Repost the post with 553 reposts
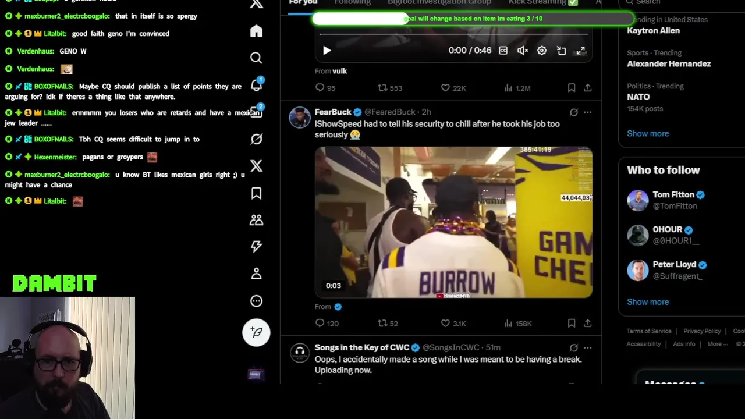The height and width of the screenshot is (419, 745). [389, 88]
